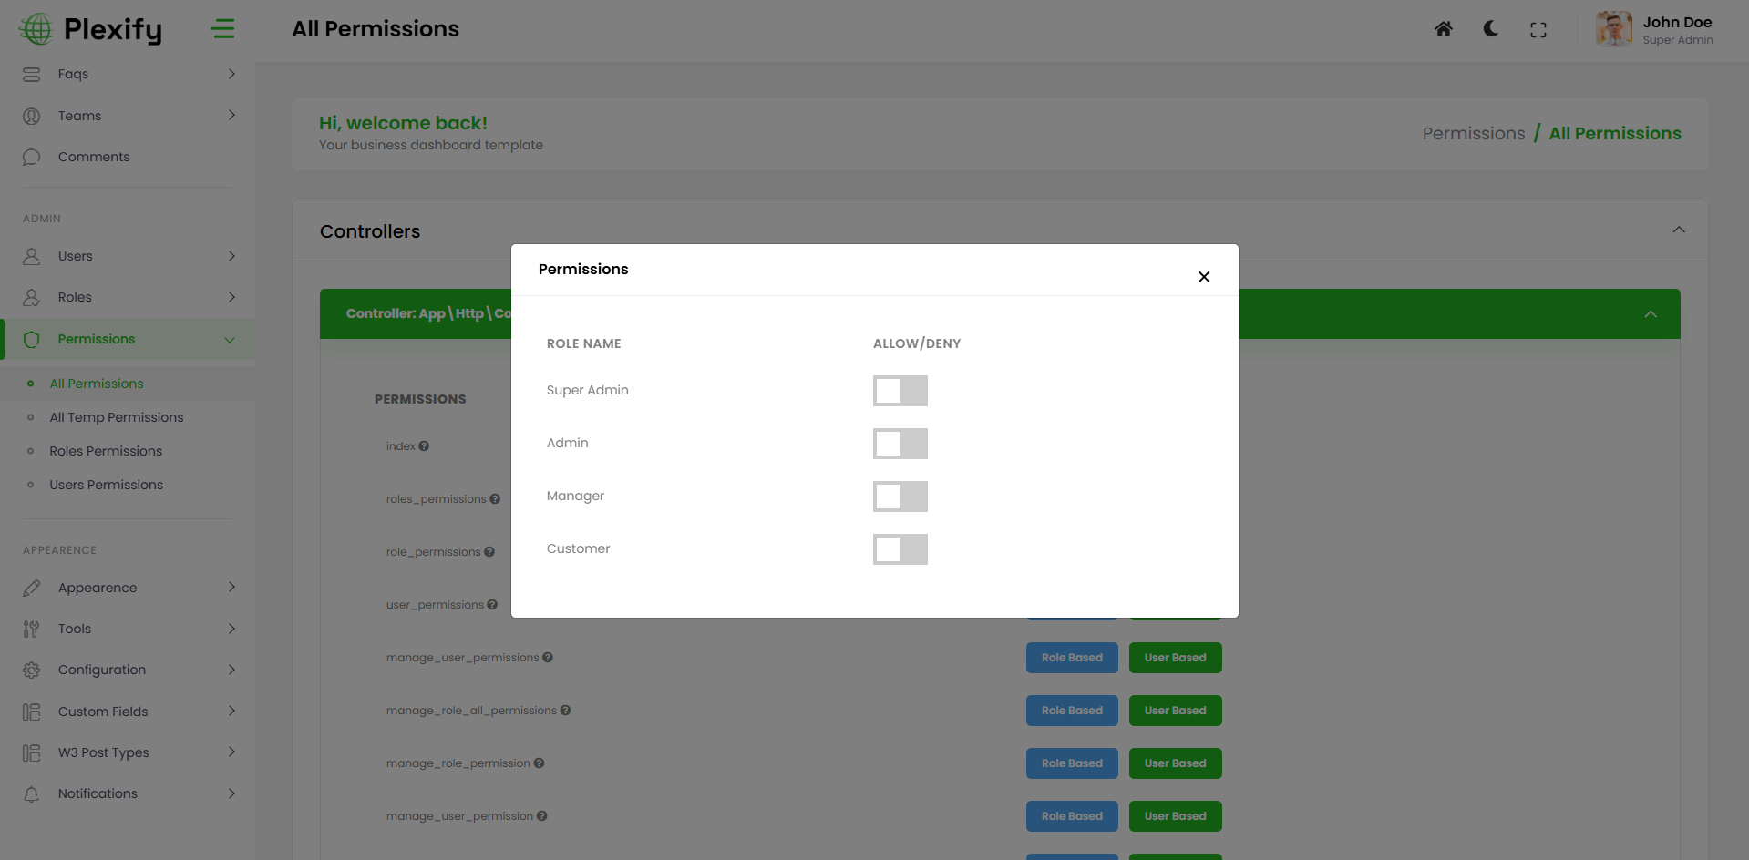The width and height of the screenshot is (1749, 860).
Task: Open Notifications via the bell icon
Action: click(x=32, y=793)
